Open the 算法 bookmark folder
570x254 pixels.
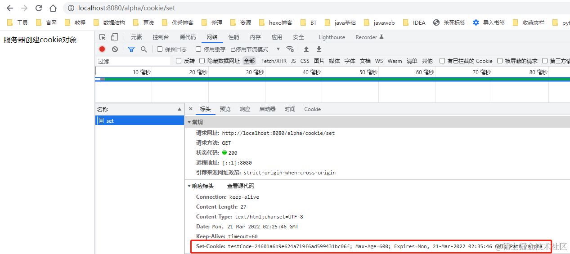[144, 22]
